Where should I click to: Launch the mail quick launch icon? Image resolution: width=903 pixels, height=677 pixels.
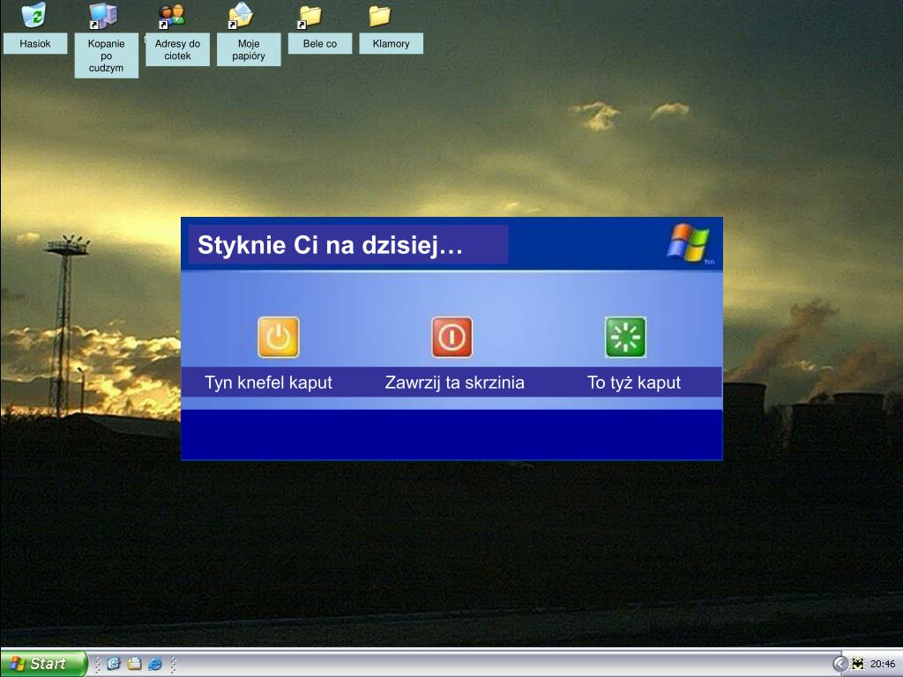(114, 664)
